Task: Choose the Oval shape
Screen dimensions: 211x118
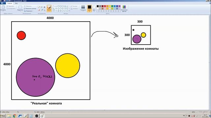Action: pyautogui.click(x=58, y=6)
